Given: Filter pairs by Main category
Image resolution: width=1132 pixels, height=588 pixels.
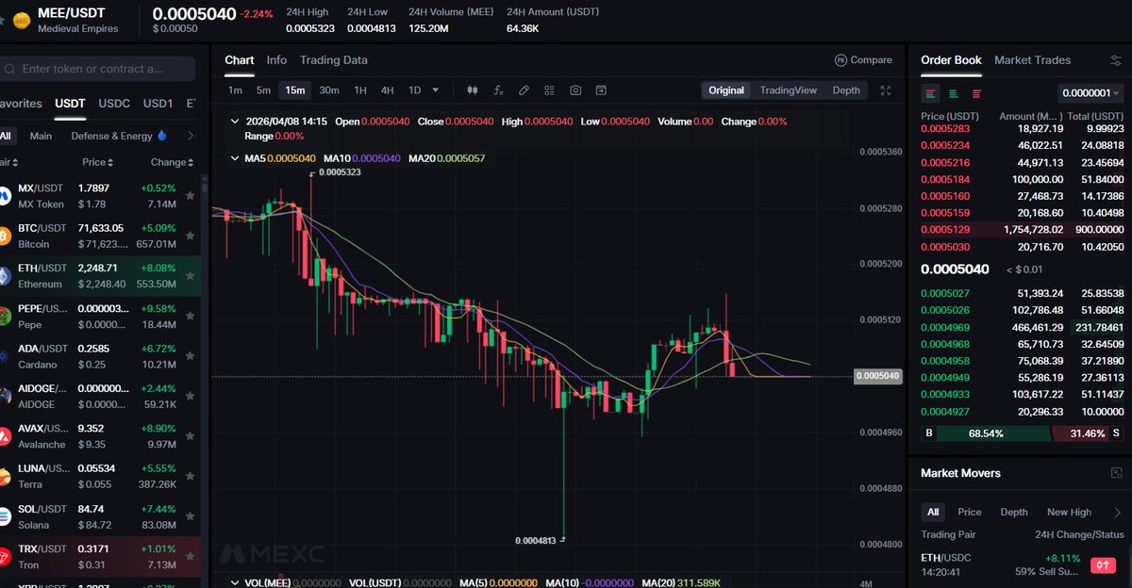Looking at the screenshot, I should tap(41, 136).
